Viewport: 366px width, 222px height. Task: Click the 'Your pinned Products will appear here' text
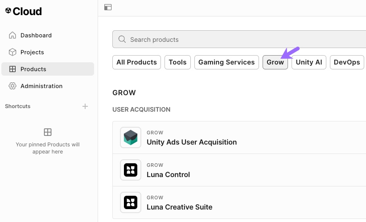[48, 148]
